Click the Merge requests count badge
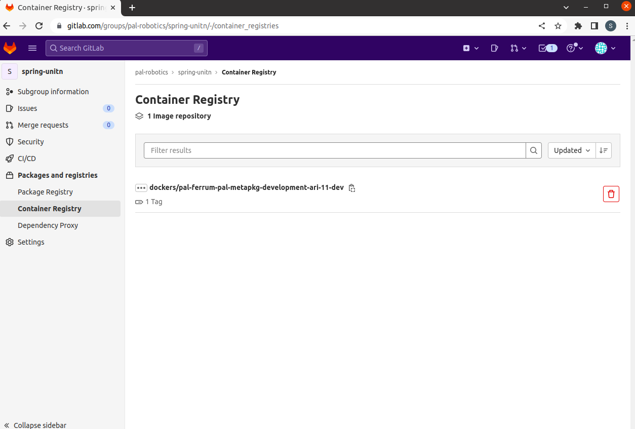Viewport: 635px width, 429px height. (108, 125)
